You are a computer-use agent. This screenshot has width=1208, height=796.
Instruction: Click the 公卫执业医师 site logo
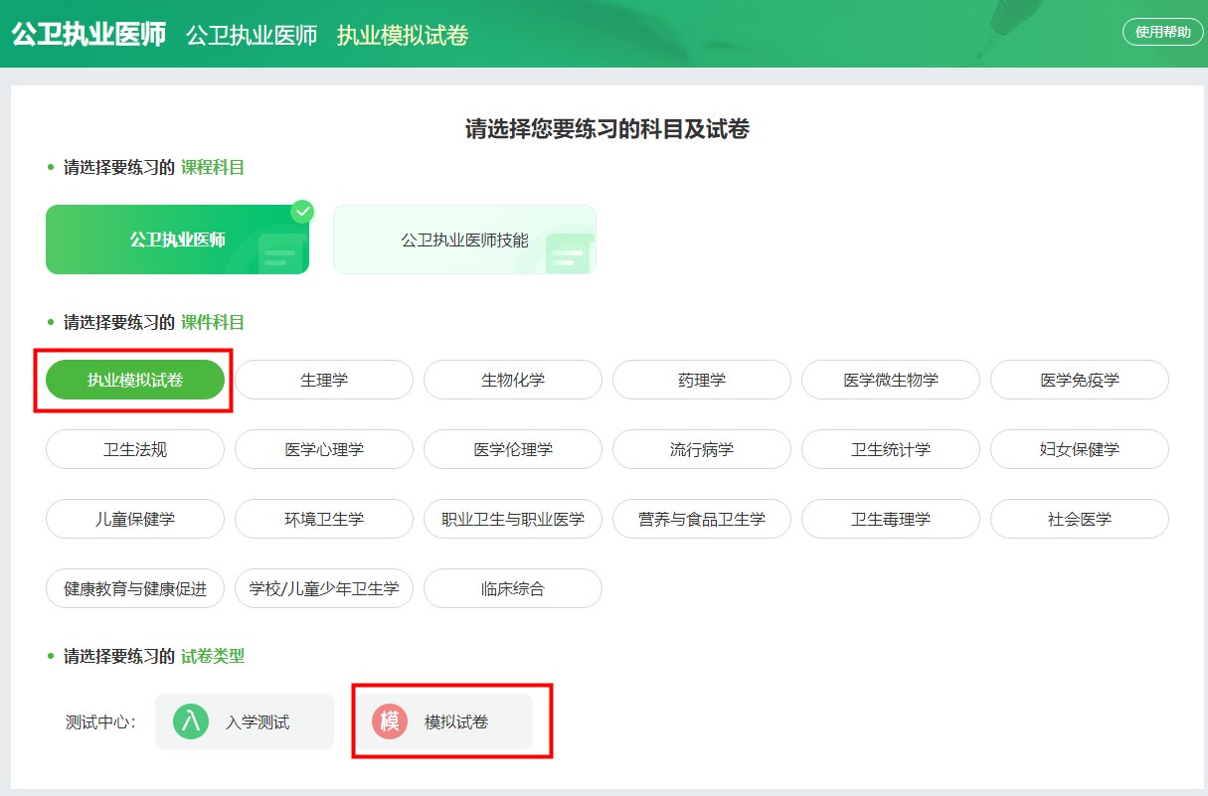[87, 33]
